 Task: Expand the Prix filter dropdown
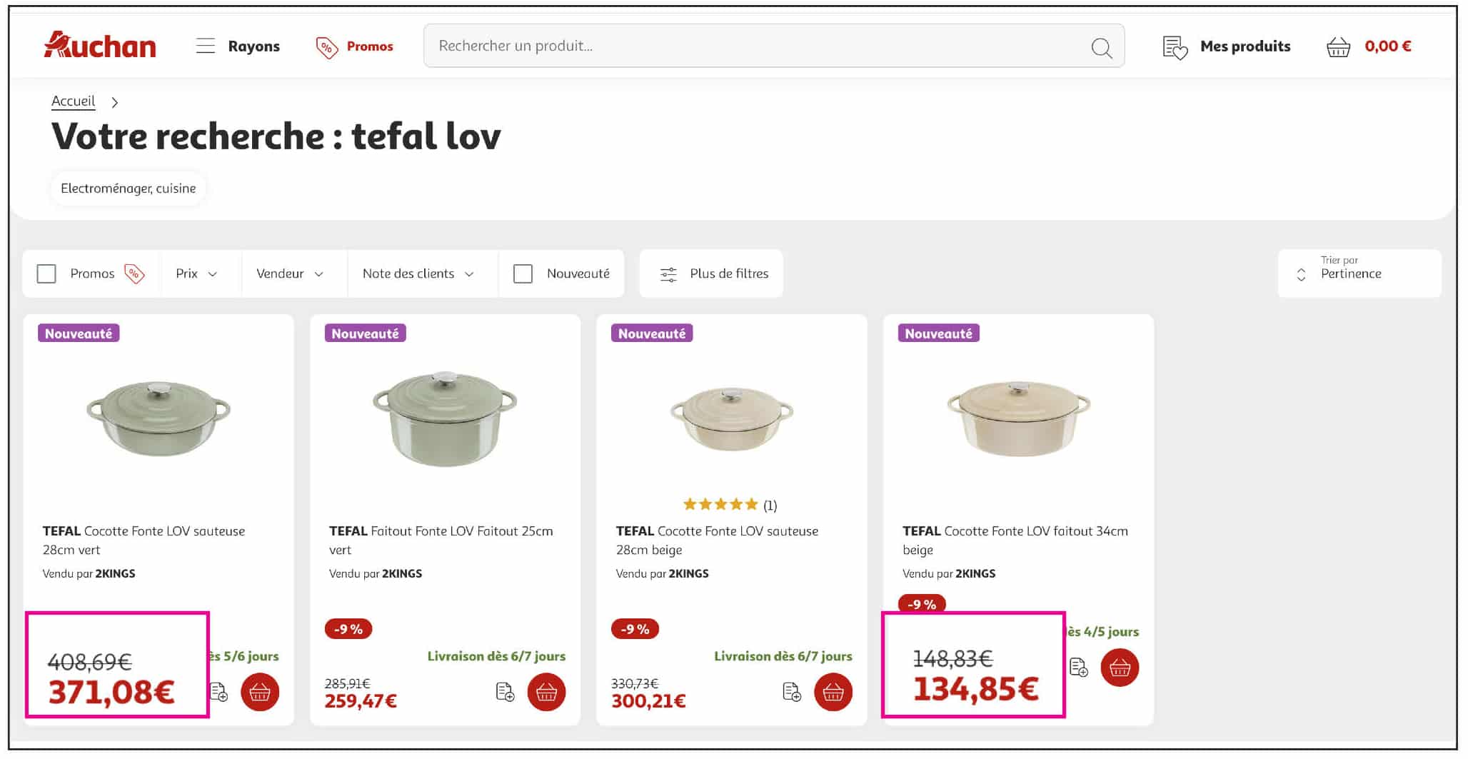pos(196,273)
